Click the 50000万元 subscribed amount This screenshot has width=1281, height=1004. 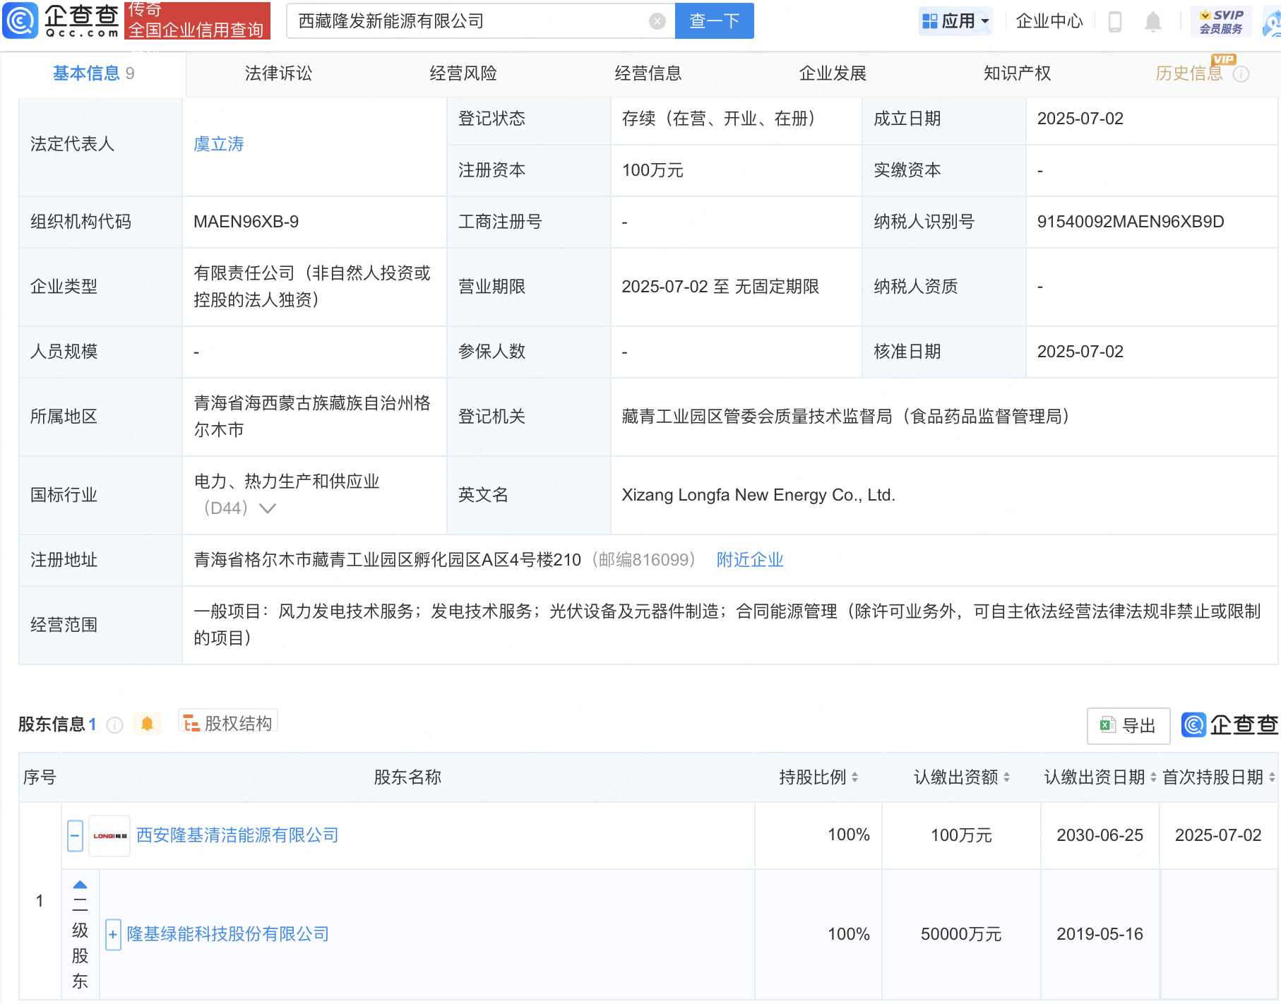tap(961, 934)
